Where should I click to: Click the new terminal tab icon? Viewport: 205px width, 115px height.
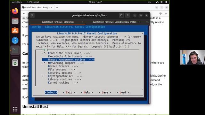[32, 15]
